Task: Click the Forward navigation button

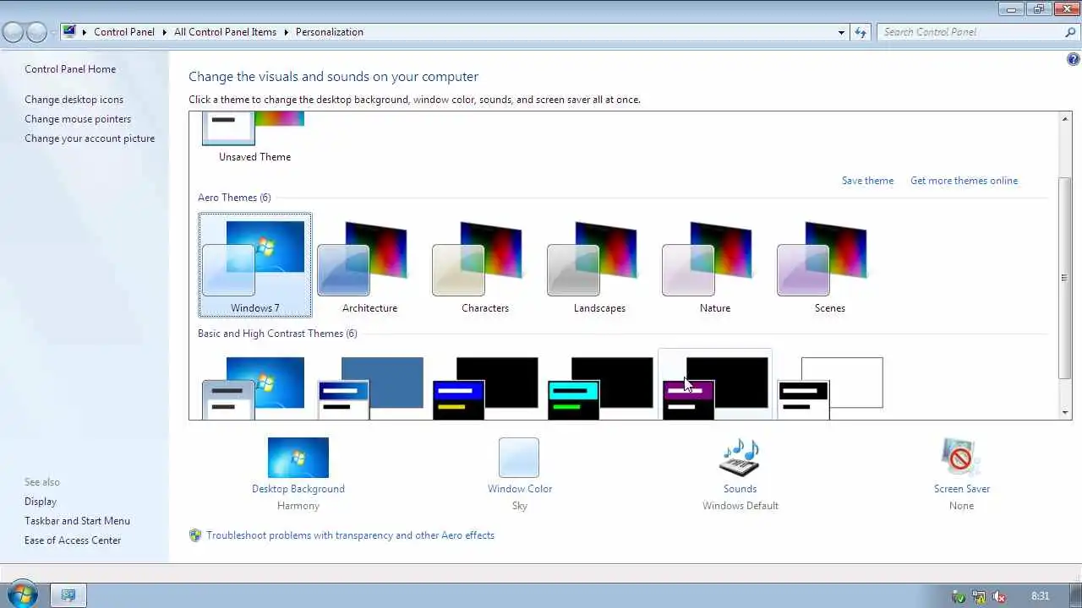Action: [36, 32]
